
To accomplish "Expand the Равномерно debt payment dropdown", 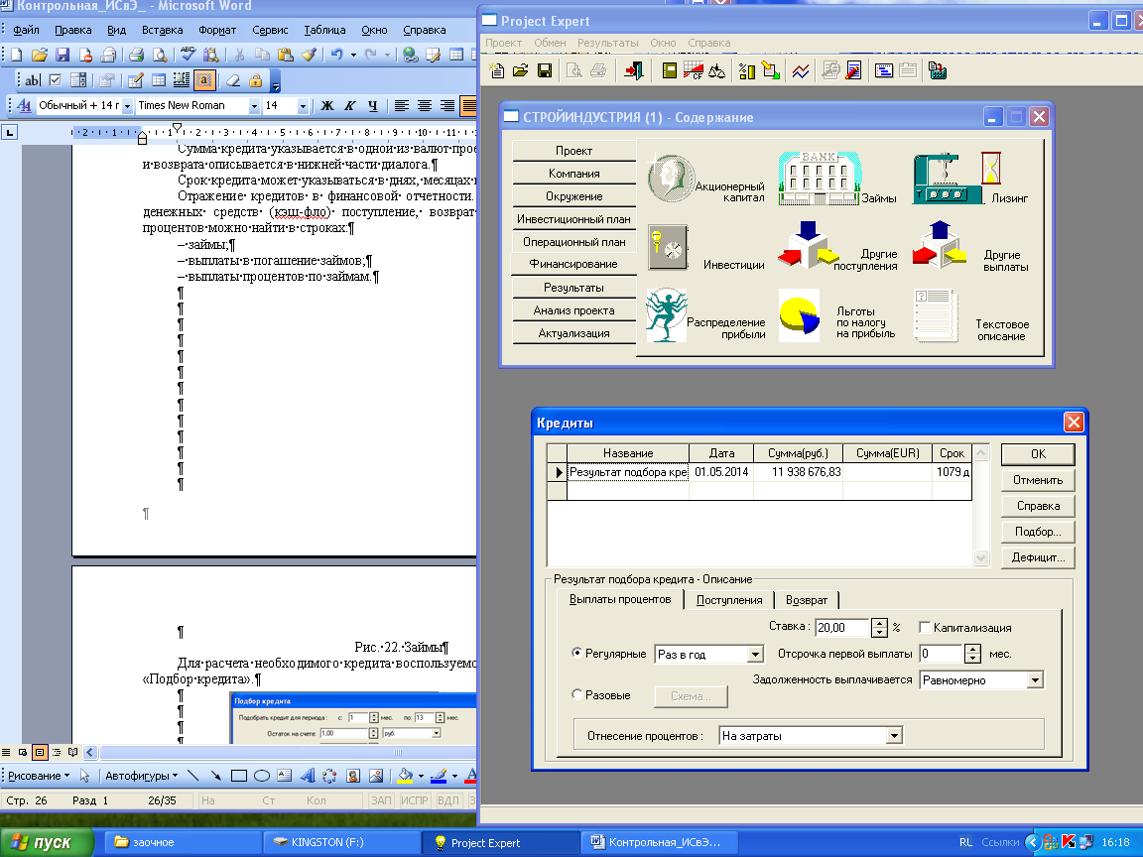I will [1035, 679].
